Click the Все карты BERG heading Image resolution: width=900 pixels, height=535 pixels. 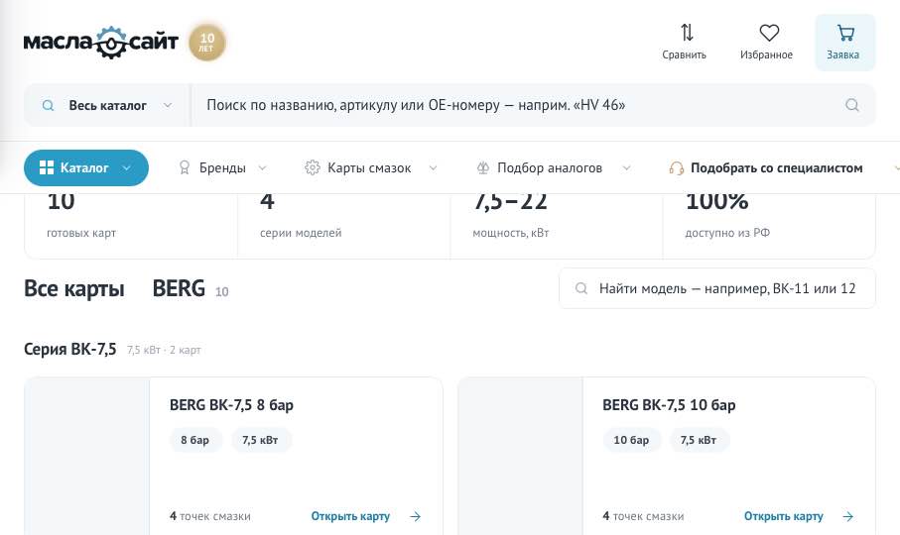(x=114, y=288)
